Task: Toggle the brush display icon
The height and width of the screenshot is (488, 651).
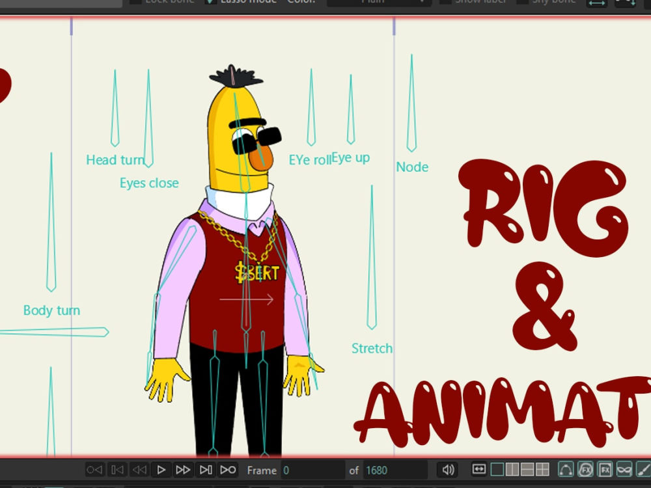Action: (643, 469)
